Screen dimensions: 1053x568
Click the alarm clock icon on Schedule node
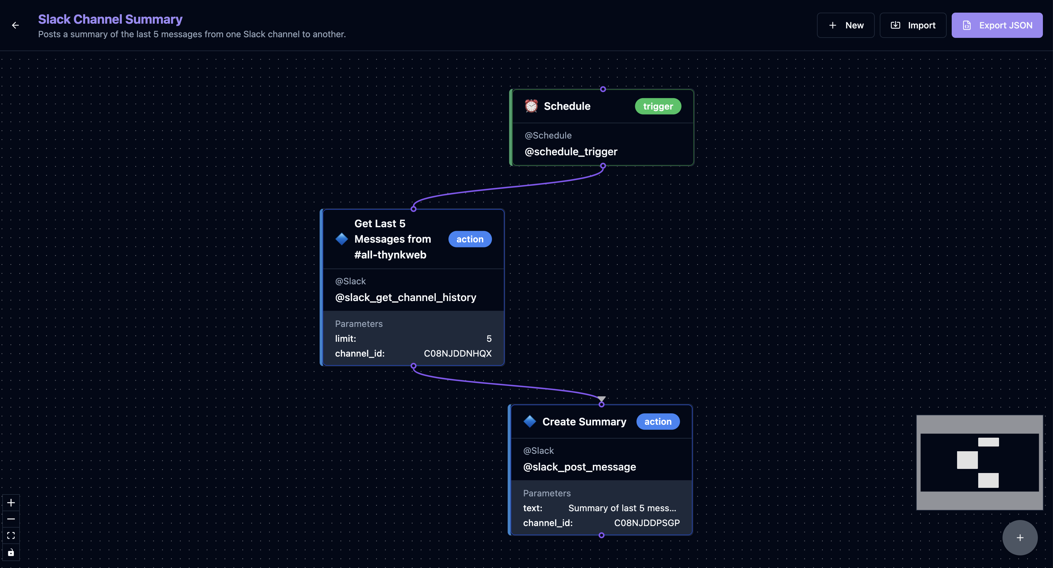[531, 106]
